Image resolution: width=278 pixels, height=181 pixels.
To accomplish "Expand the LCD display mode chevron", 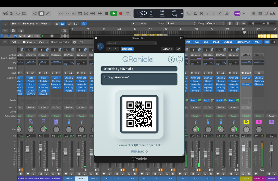I will [x=182, y=14].
